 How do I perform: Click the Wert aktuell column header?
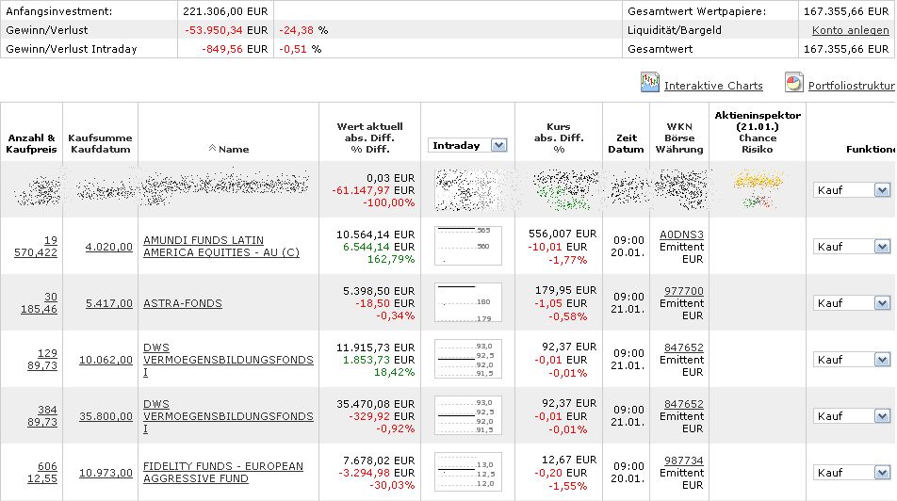pos(369,137)
